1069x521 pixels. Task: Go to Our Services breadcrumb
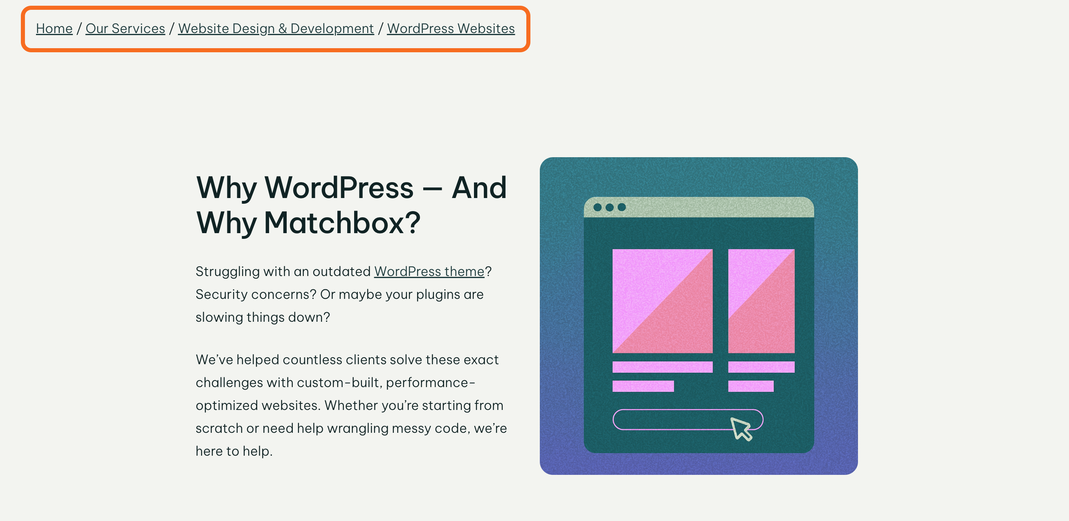125,29
